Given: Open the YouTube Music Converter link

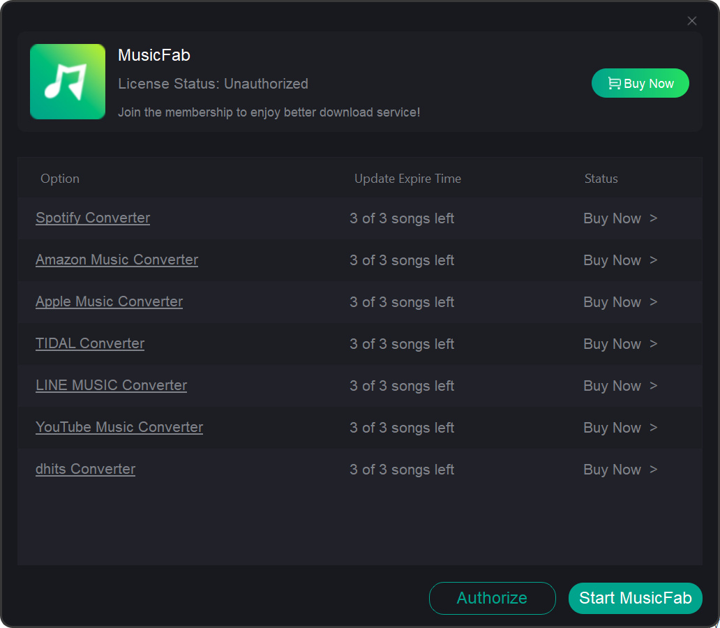Looking at the screenshot, I should [119, 427].
